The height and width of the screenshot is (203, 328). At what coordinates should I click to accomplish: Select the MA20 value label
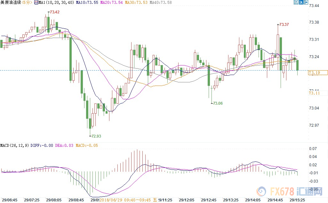click(x=111, y=3)
